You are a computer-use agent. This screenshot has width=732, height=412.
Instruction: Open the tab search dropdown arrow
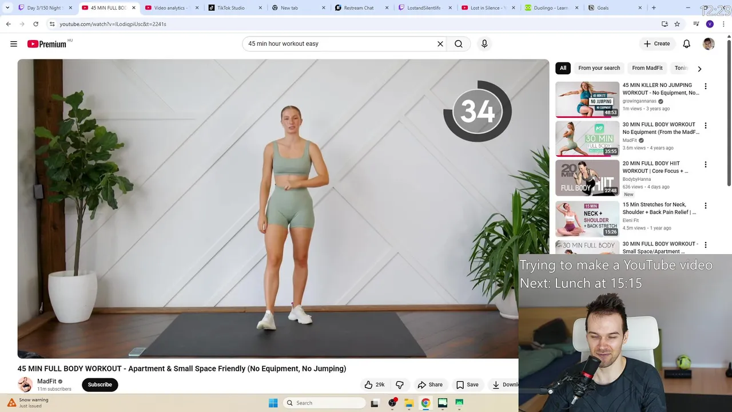click(x=7, y=8)
